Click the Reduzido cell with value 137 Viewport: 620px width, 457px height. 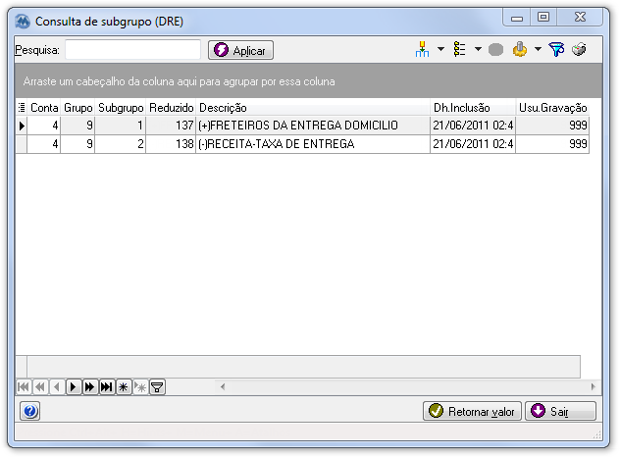[172, 126]
